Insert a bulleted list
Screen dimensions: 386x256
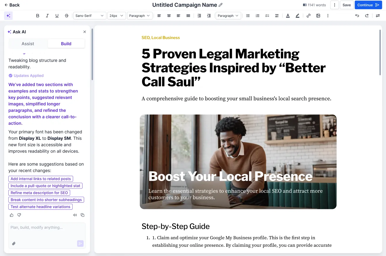click(x=248, y=16)
